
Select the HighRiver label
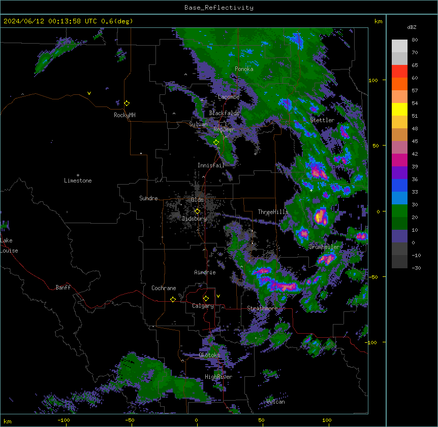coord(218,377)
